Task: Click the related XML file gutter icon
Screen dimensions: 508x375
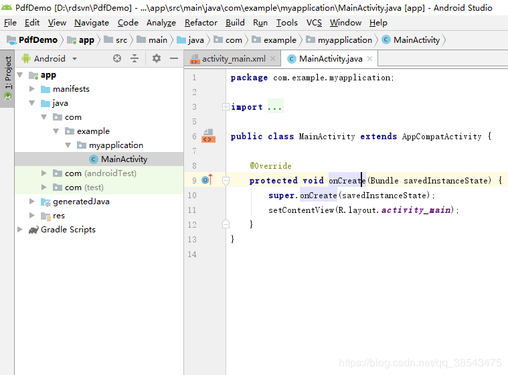Action: click(209, 136)
